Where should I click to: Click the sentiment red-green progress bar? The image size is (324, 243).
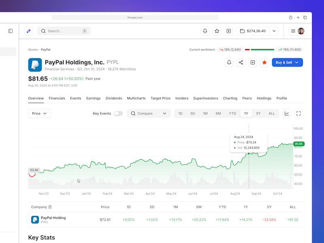pos(260,49)
